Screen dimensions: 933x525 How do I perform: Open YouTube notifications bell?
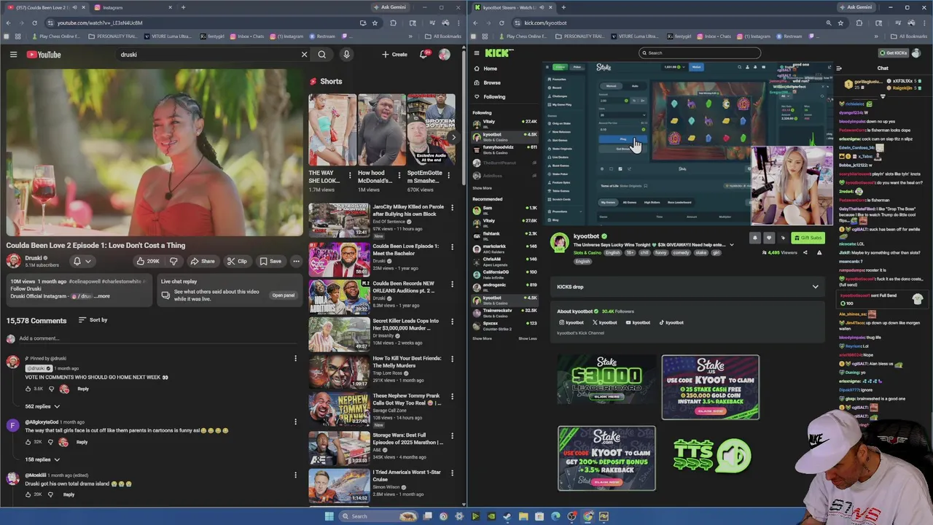pyautogui.click(x=423, y=55)
